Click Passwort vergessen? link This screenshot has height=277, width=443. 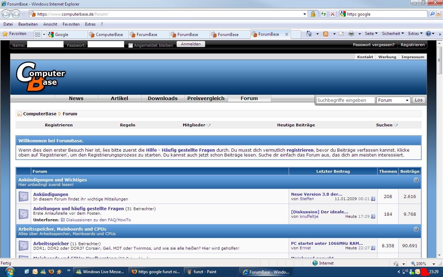click(x=374, y=45)
